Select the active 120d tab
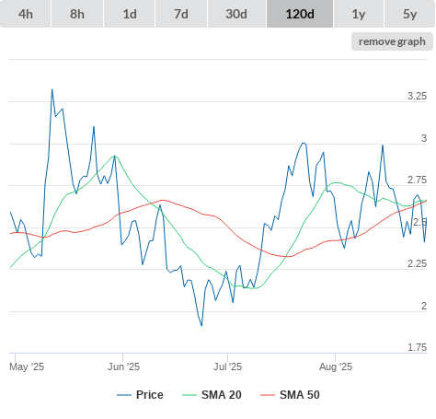The image size is (436, 419). point(300,14)
